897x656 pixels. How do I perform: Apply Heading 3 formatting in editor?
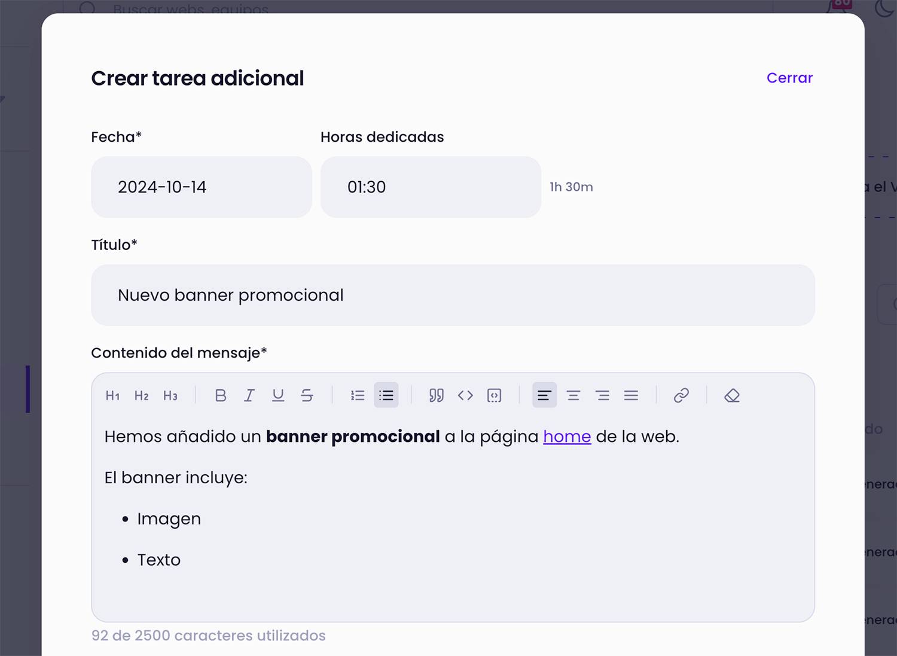[170, 395]
